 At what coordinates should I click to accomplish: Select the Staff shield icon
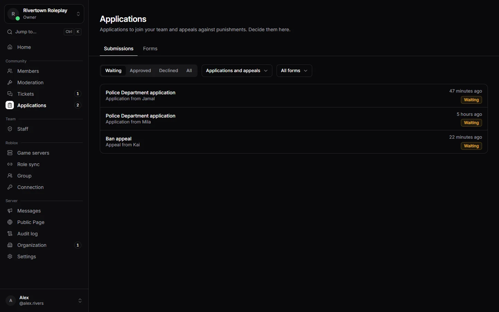(x=10, y=129)
